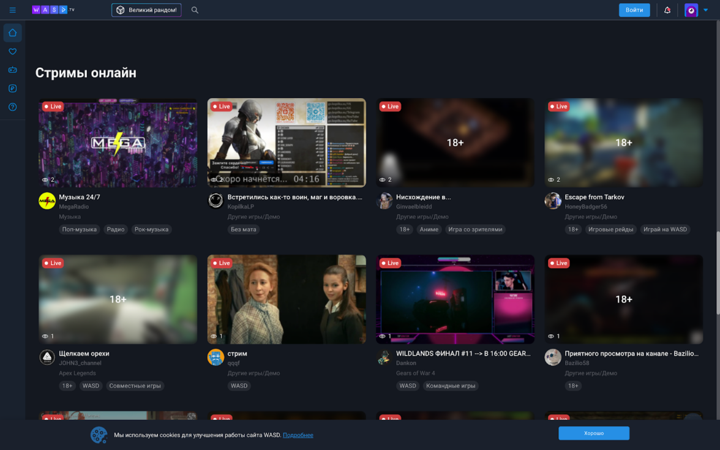Open the help question mark sidebar icon
The image size is (720, 450).
[x=12, y=107]
